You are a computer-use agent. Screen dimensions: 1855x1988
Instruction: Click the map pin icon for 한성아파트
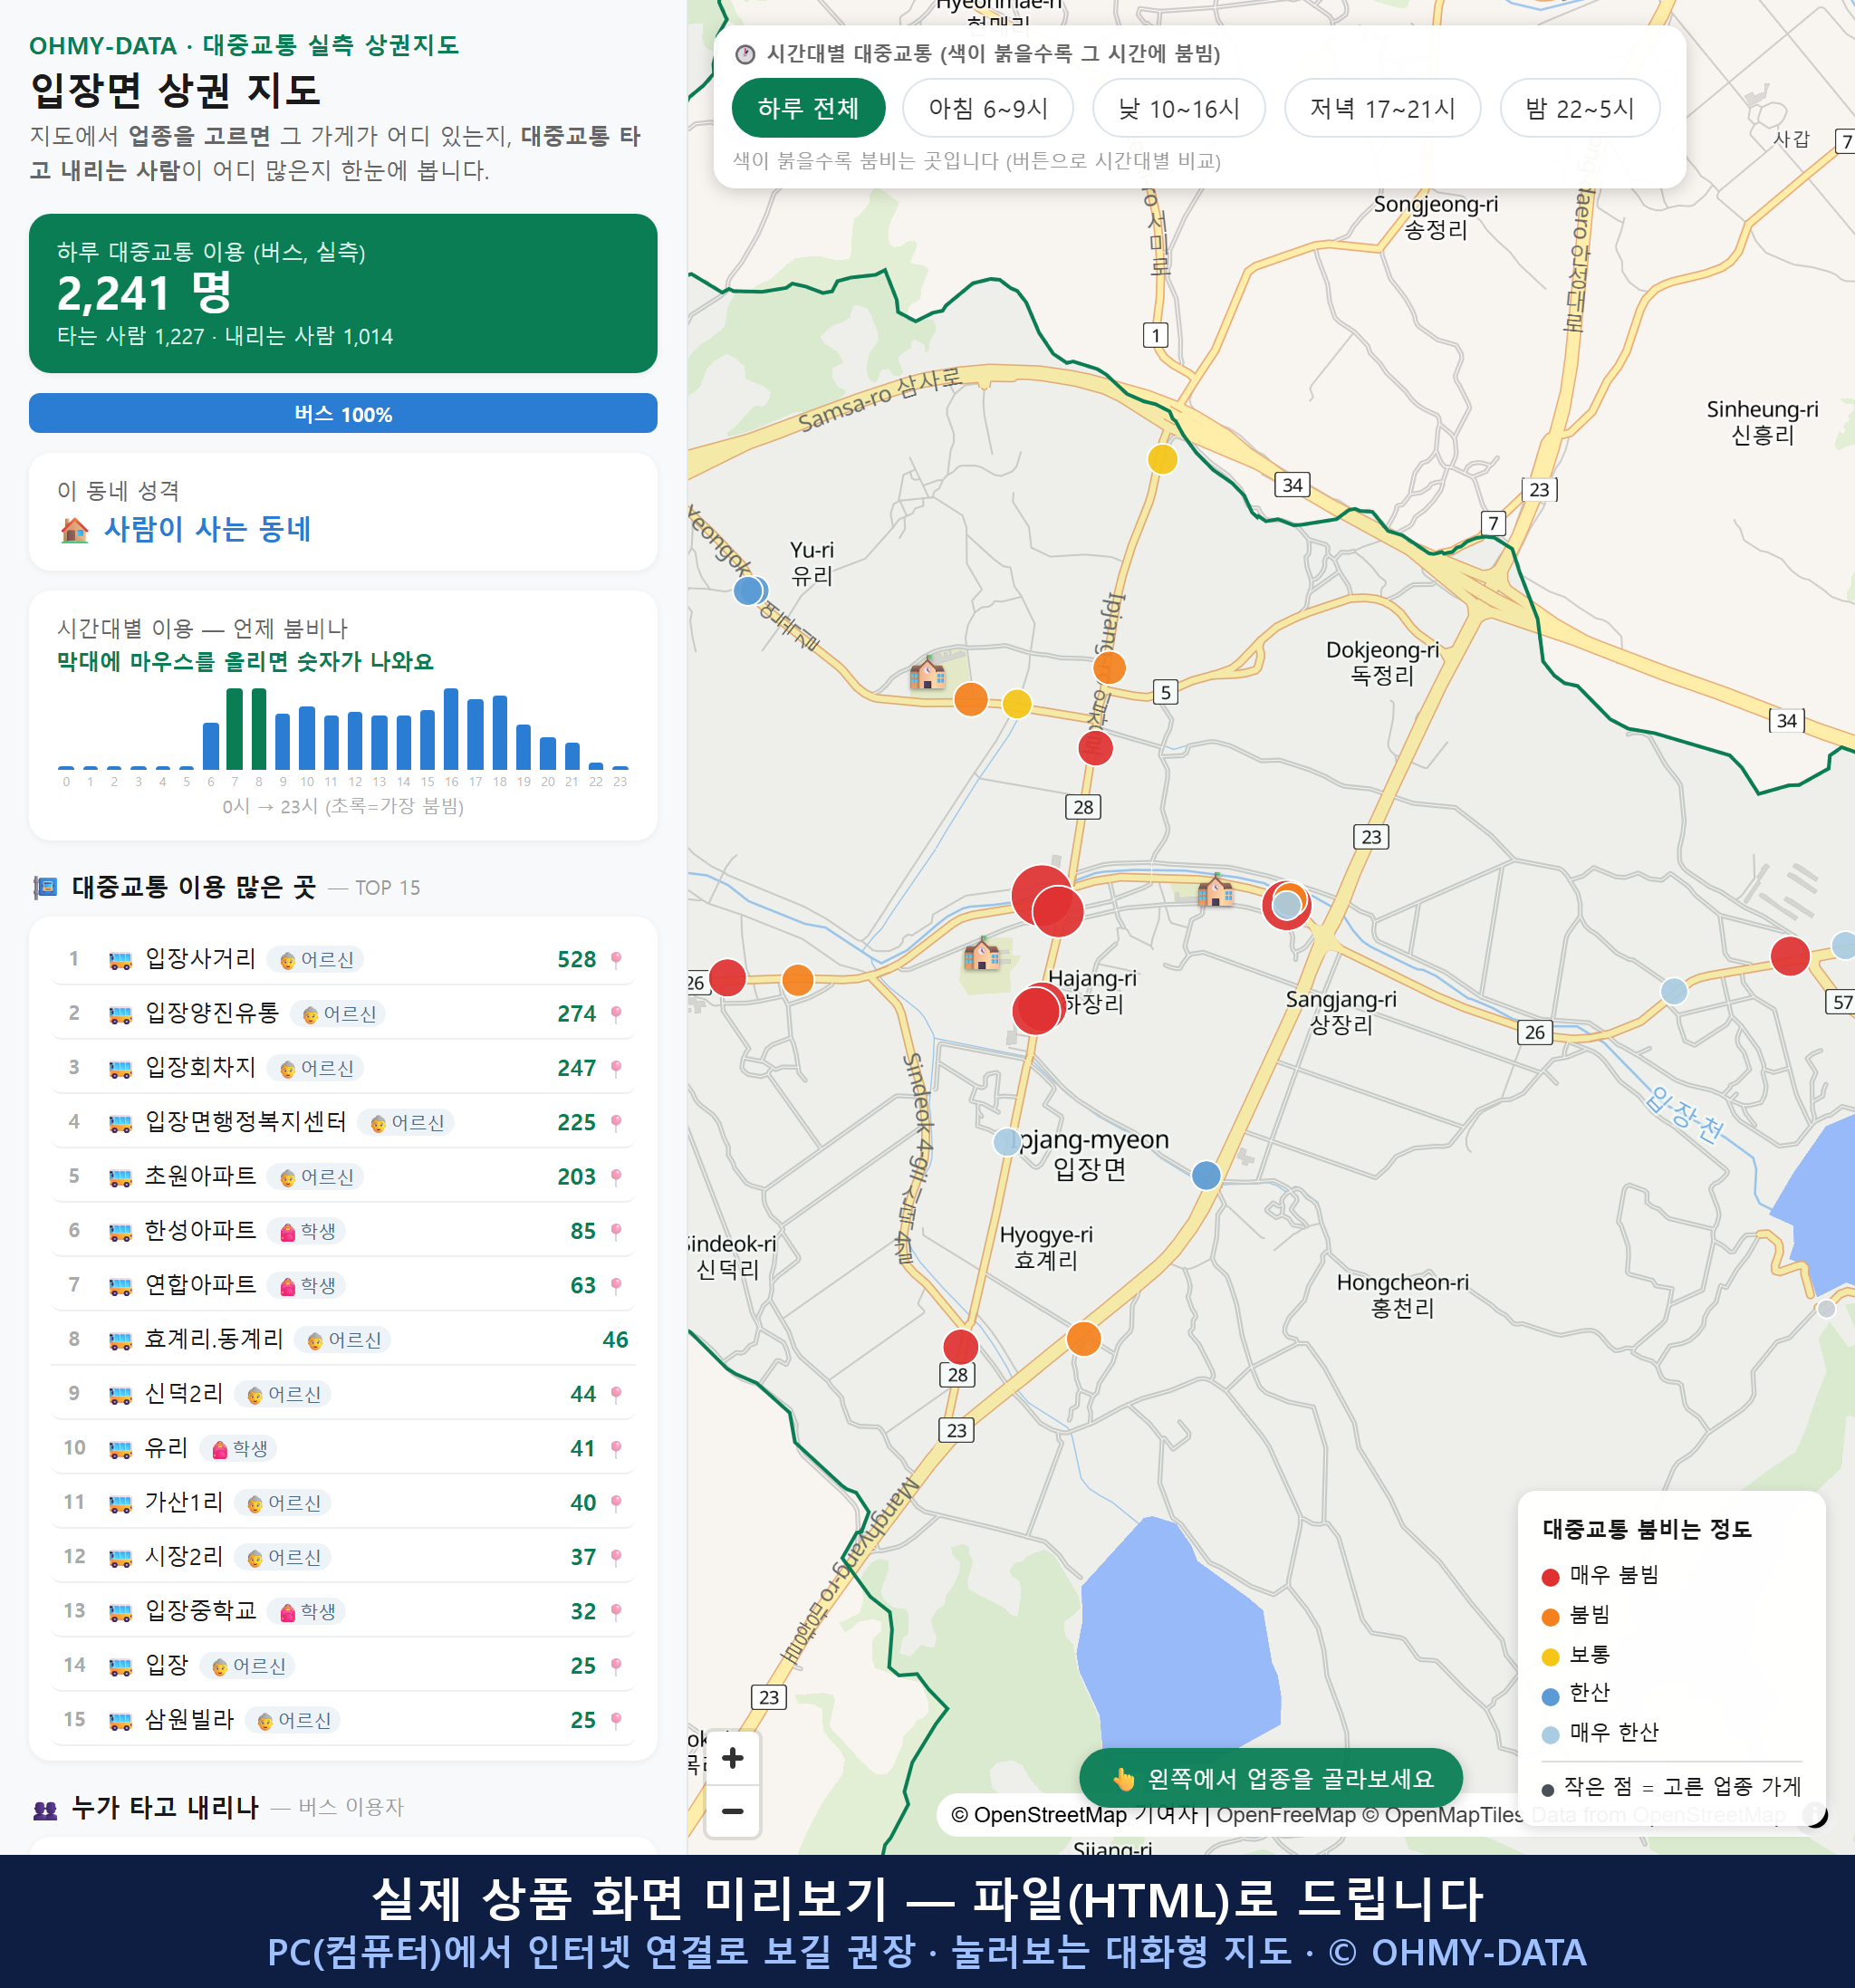[x=616, y=1231]
